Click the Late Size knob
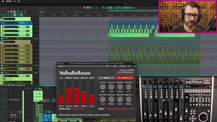 tap(102, 87)
